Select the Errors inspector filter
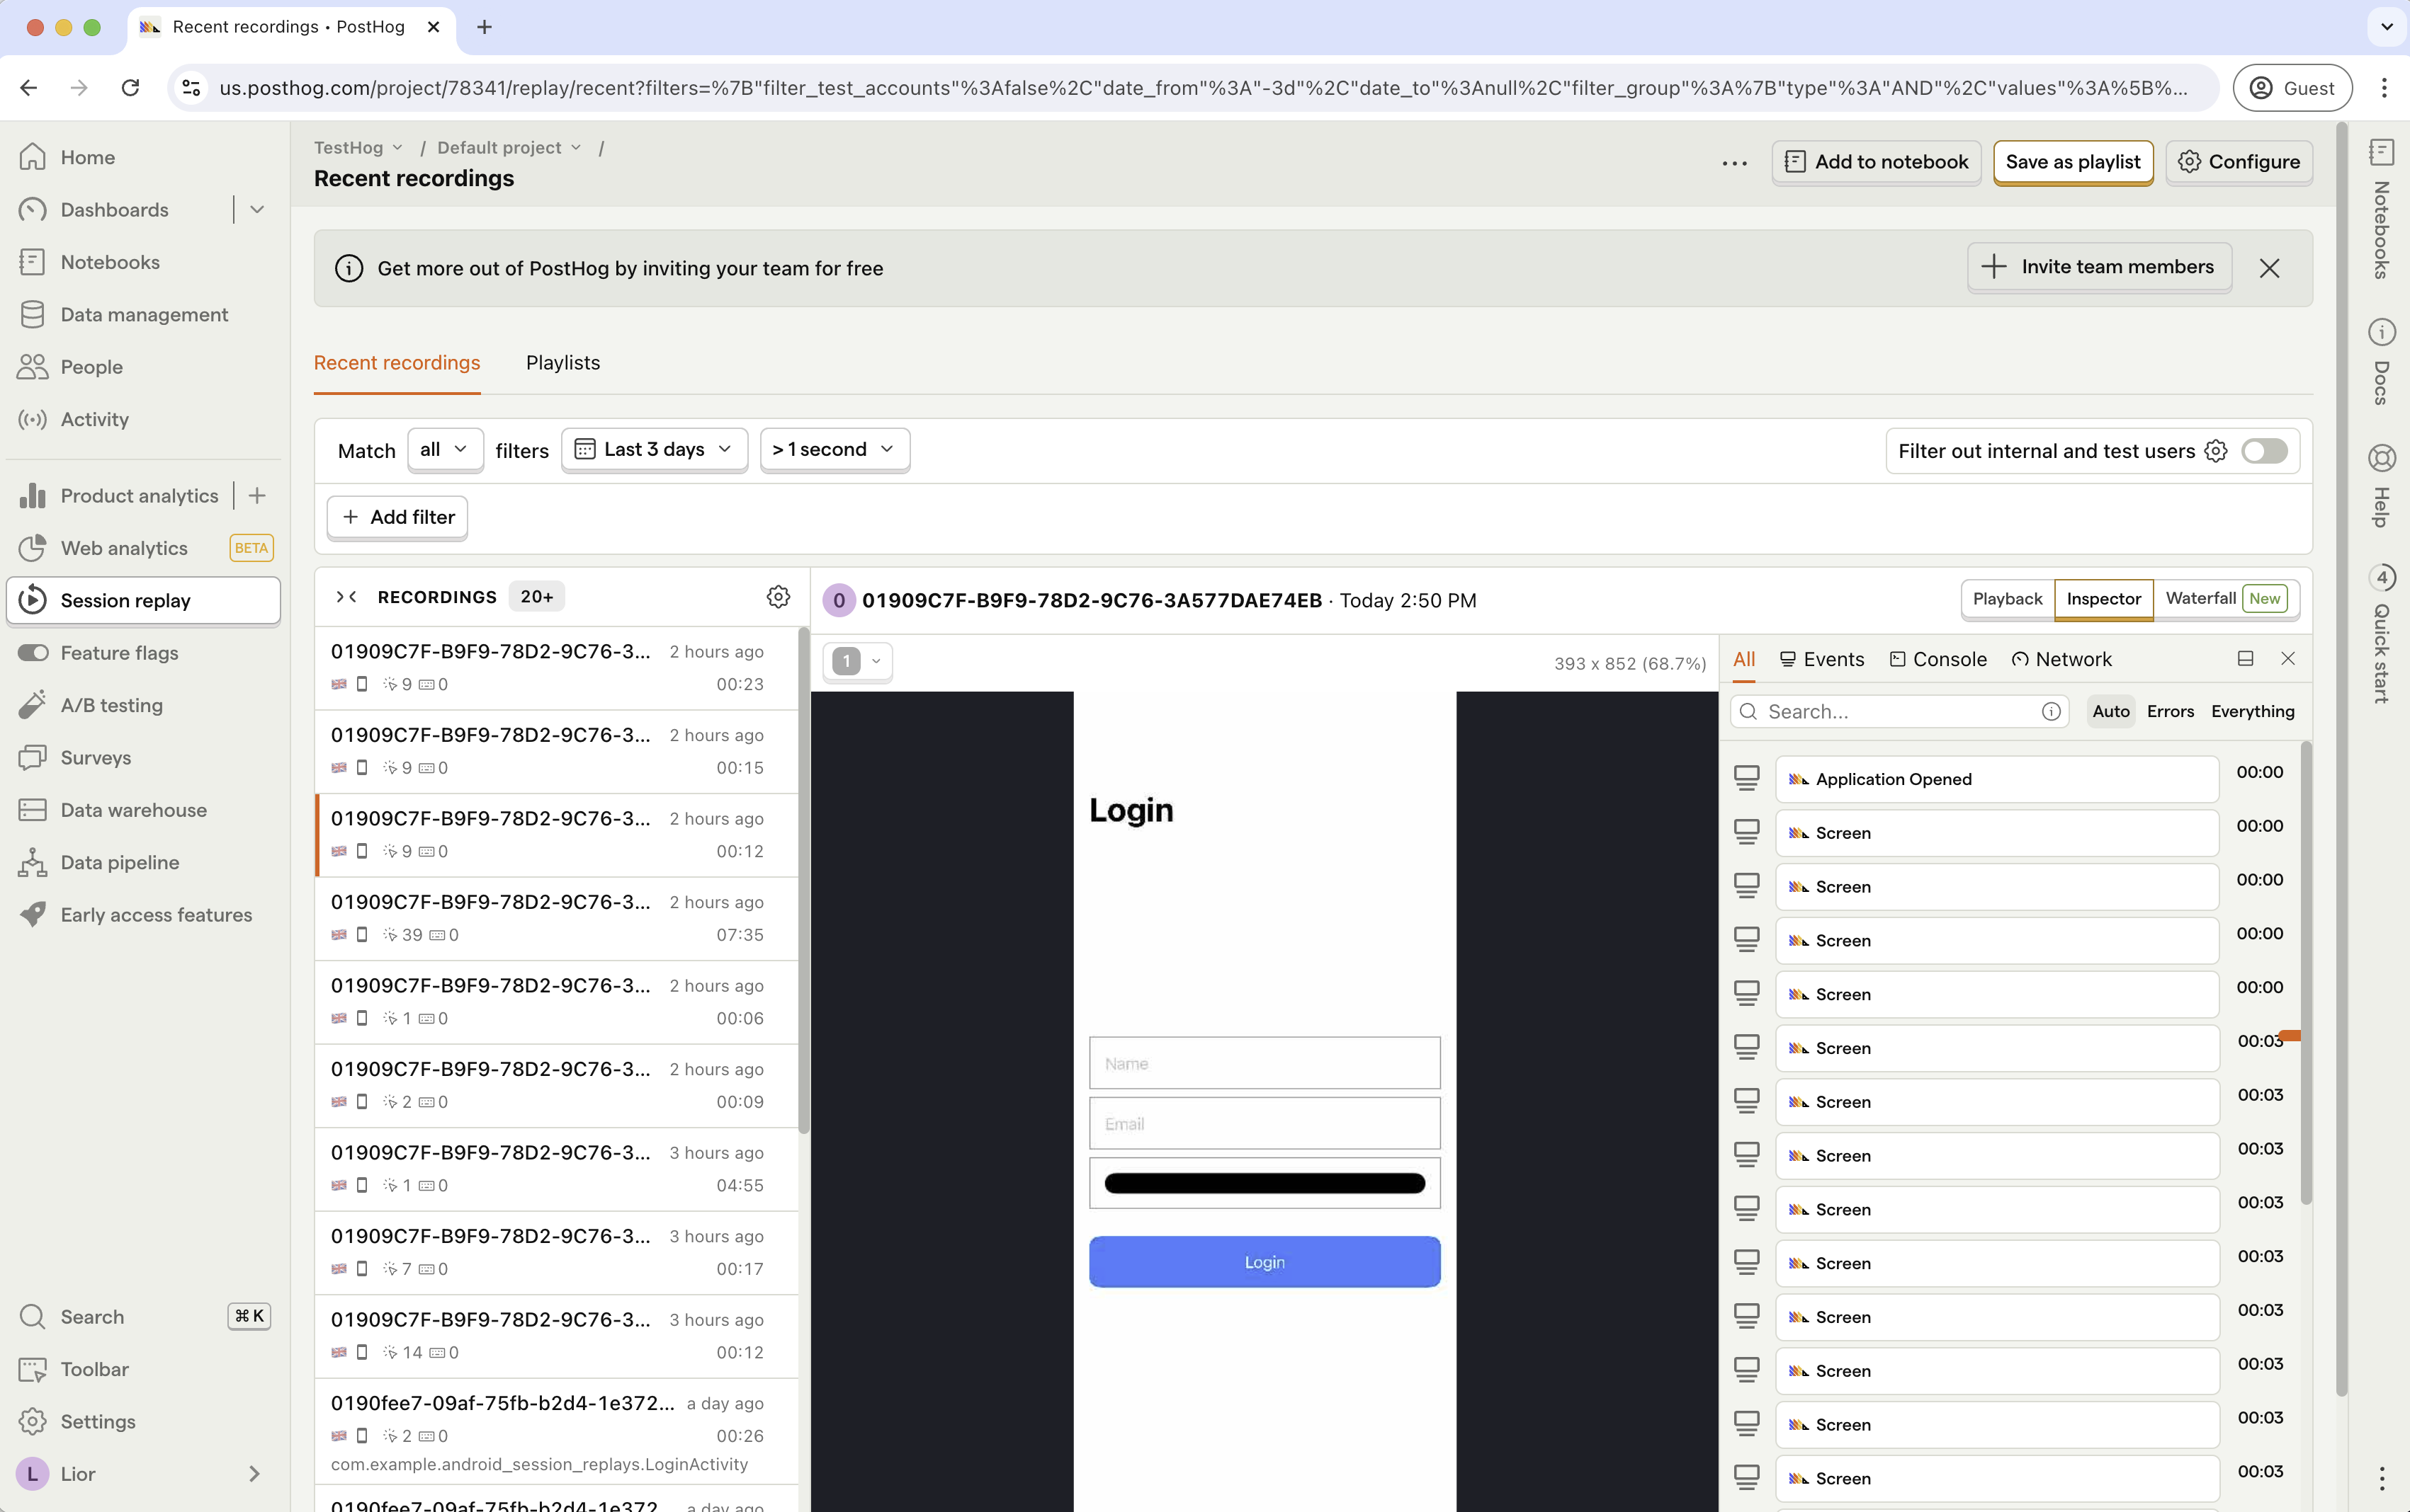Screen dimensions: 2410x1512 pos(2170,711)
